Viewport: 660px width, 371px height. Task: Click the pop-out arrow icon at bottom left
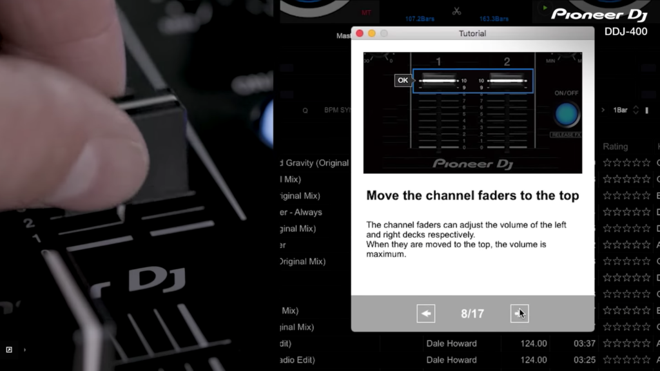coord(9,350)
